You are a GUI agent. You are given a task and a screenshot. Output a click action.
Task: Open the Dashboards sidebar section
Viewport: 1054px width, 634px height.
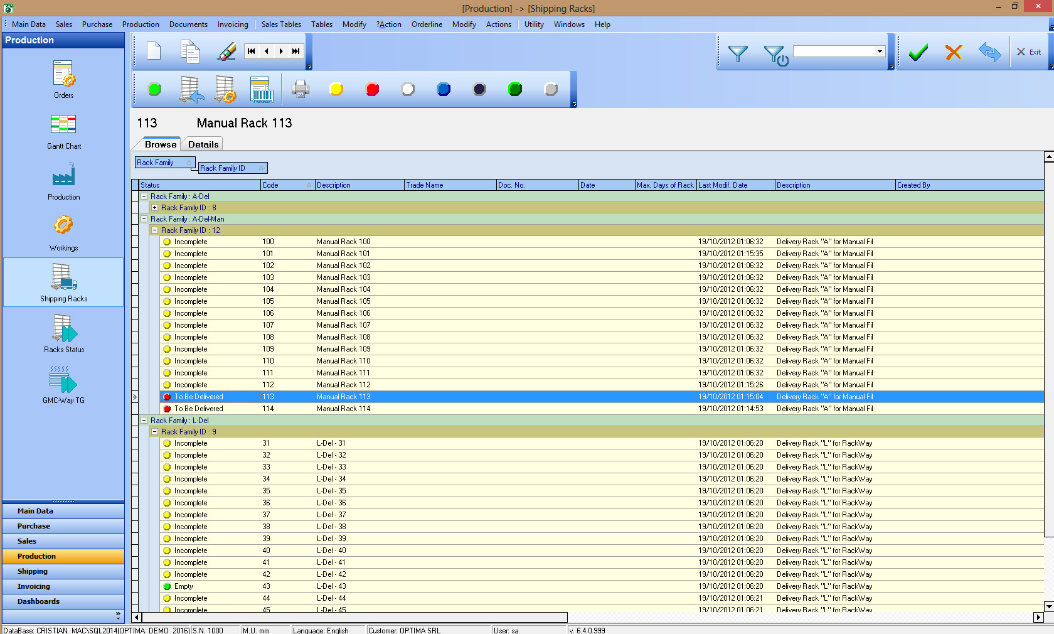(63, 601)
